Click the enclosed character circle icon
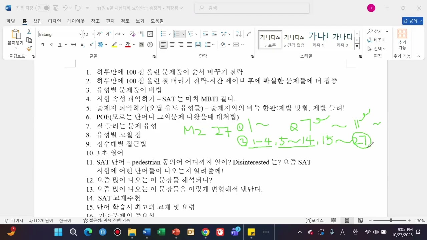427x240 pixels. [150, 45]
